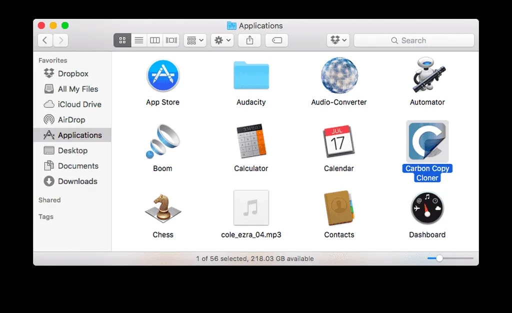
Task: Open the arrange items dropdown
Action: [x=195, y=40]
